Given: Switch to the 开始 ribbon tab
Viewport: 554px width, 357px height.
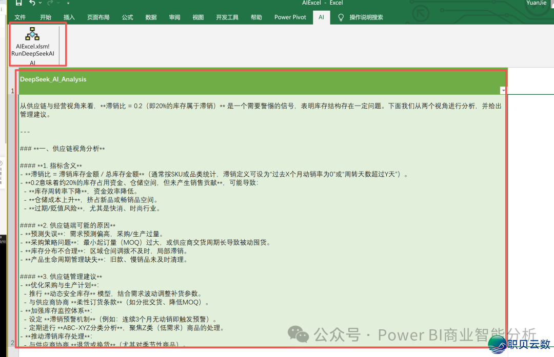Looking at the screenshot, I should 45,17.
